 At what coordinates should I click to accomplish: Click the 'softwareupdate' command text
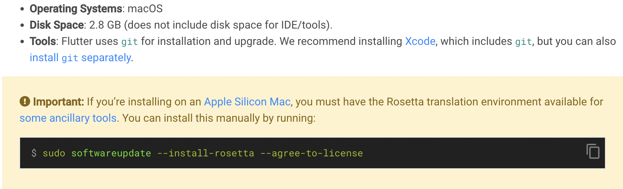pyautogui.click(x=111, y=153)
